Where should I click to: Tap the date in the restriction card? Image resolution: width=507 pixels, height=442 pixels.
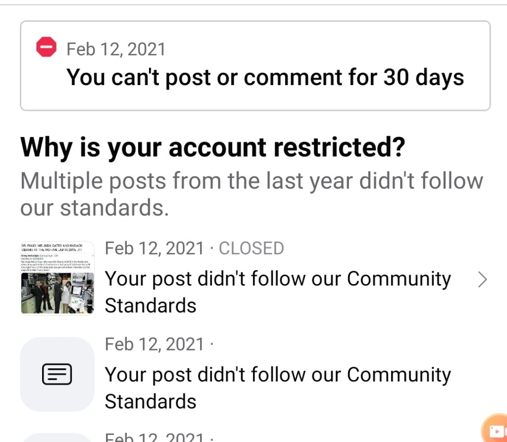[116, 49]
